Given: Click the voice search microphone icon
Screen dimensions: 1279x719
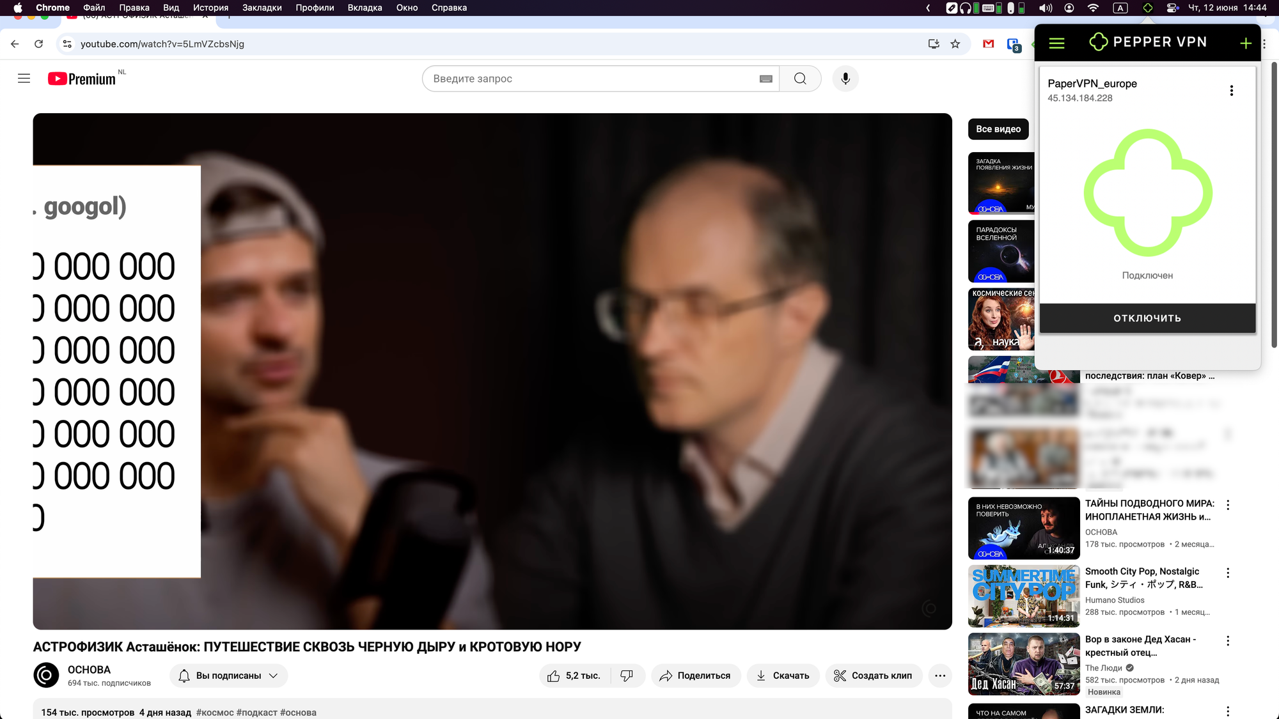Looking at the screenshot, I should (845, 79).
